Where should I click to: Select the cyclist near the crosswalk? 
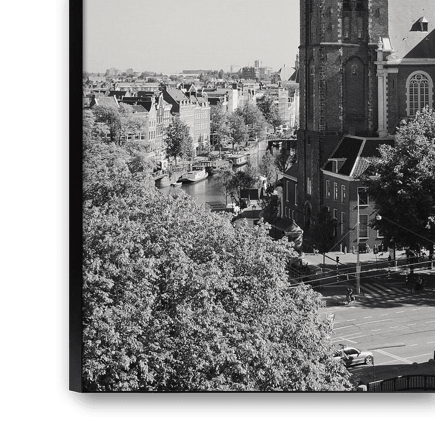tap(349, 296)
